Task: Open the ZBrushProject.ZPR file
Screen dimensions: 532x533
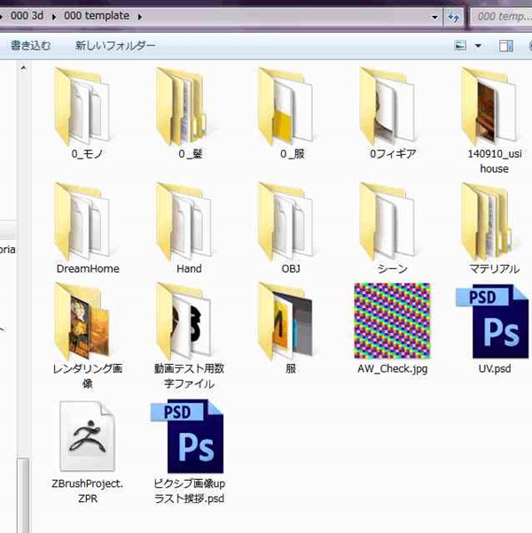Action: [88, 436]
